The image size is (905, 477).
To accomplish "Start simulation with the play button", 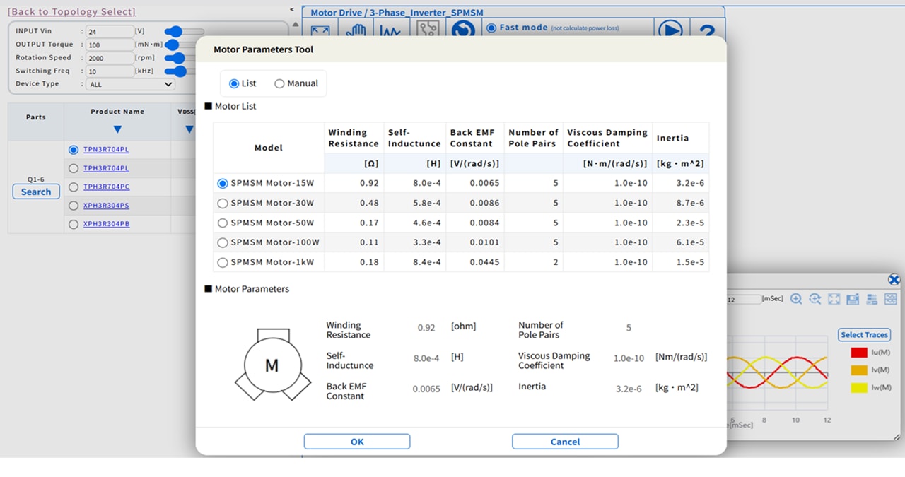I will coord(670,30).
